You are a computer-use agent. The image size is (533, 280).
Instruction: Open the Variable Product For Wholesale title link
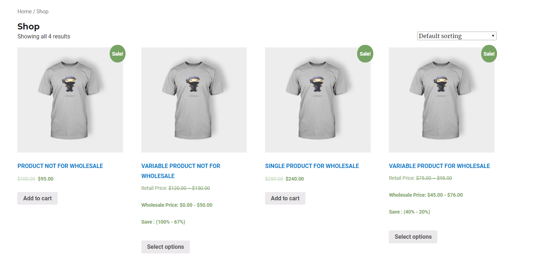[x=439, y=166]
